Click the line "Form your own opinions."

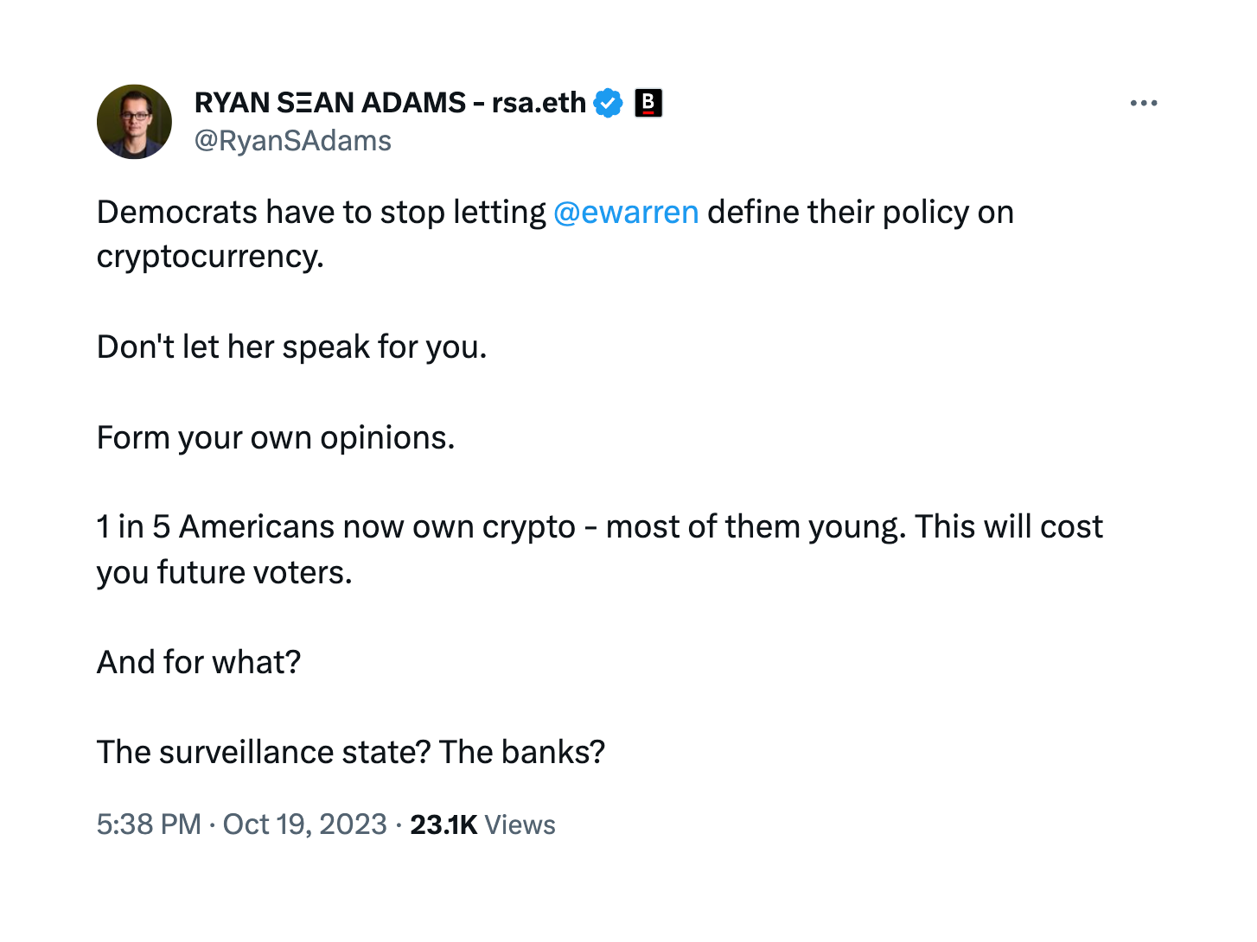point(275,438)
